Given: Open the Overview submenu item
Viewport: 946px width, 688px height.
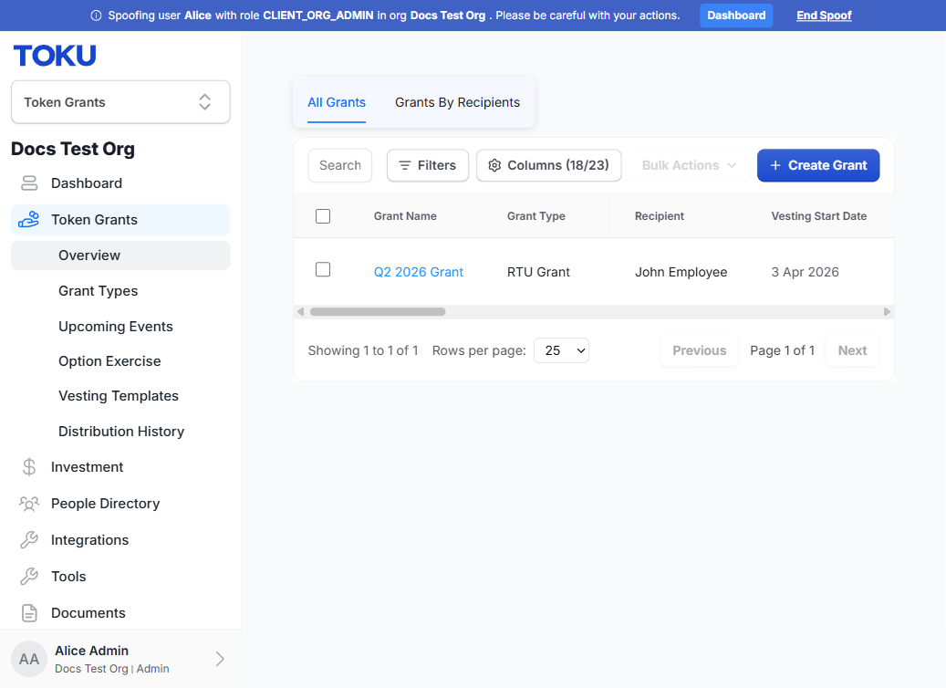Looking at the screenshot, I should [x=120, y=255].
